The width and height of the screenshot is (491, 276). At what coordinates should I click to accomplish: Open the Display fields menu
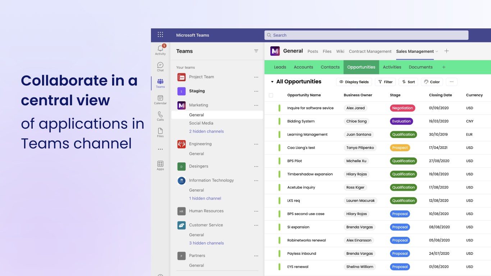(354, 82)
